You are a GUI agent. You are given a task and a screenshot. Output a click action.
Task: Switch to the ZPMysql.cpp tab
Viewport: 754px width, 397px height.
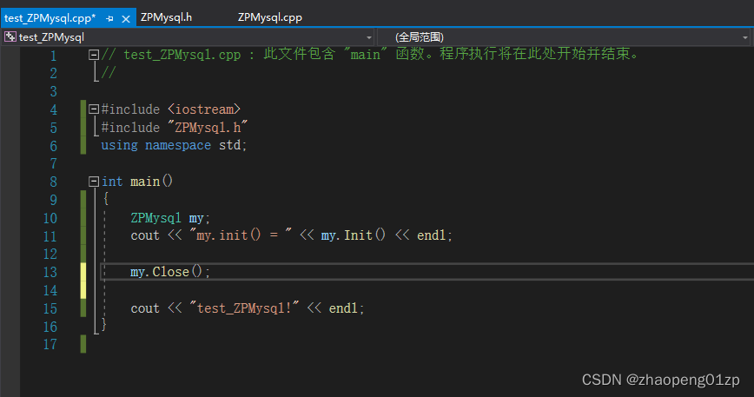tap(270, 17)
